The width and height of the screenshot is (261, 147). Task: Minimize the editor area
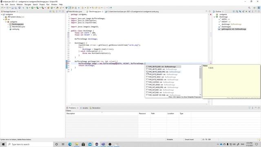[x=206, y=11]
